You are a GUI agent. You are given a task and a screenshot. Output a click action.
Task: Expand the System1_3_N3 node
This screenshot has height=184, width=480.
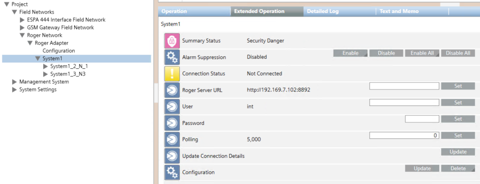(45, 74)
